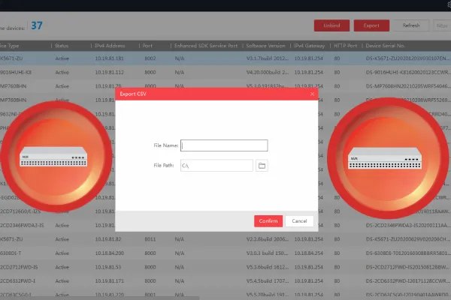Click the Unbind button in the toolbar
Image resolution: width=451 pixels, height=300 pixels.
[x=331, y=25]
